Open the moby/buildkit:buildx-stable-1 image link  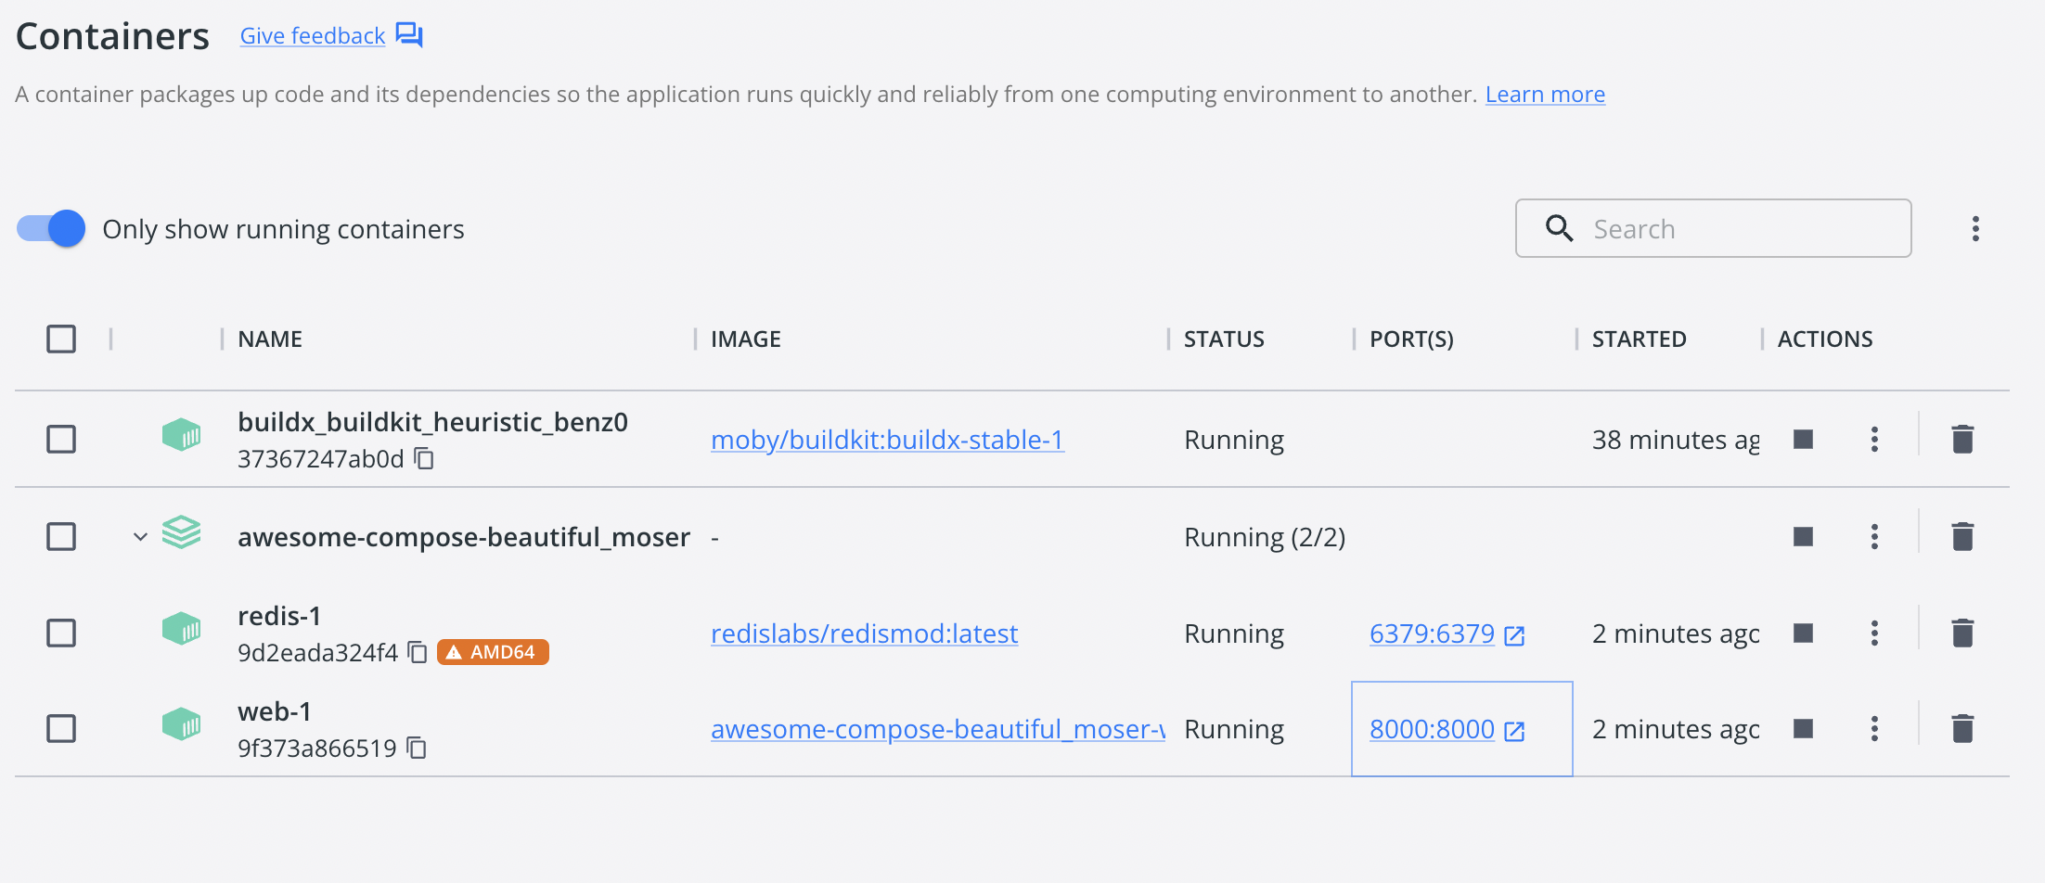point(887,439)
